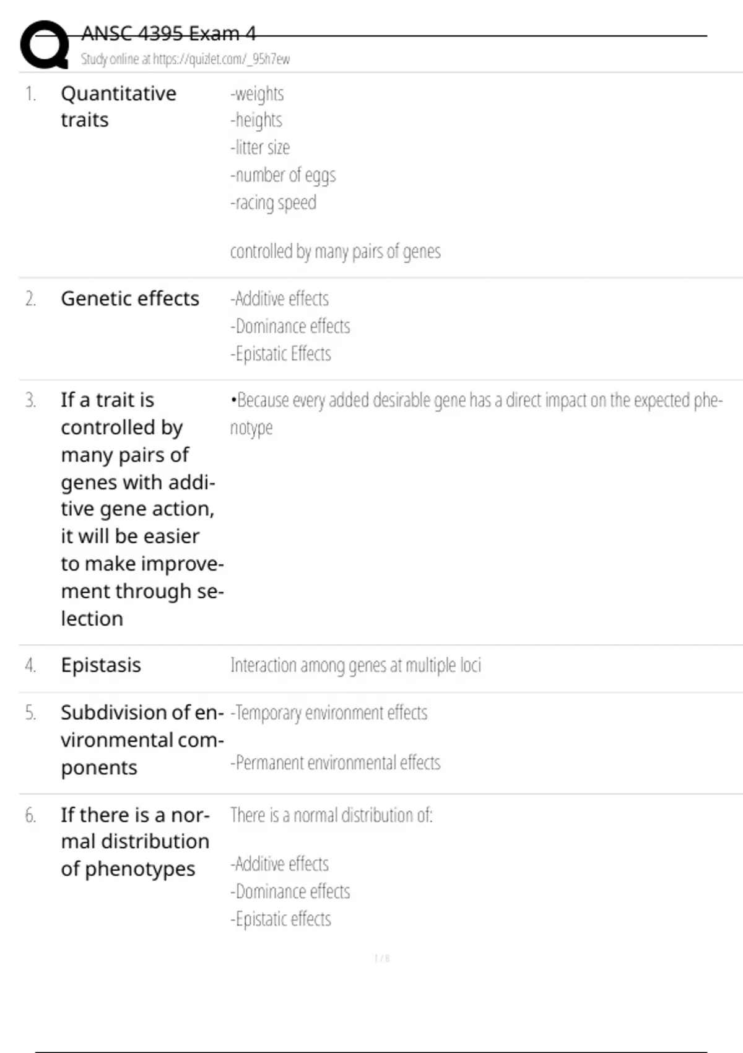Click the additive gene action selection term
This screenshot has width=743, height=1053.
click(x=142, y=509)
